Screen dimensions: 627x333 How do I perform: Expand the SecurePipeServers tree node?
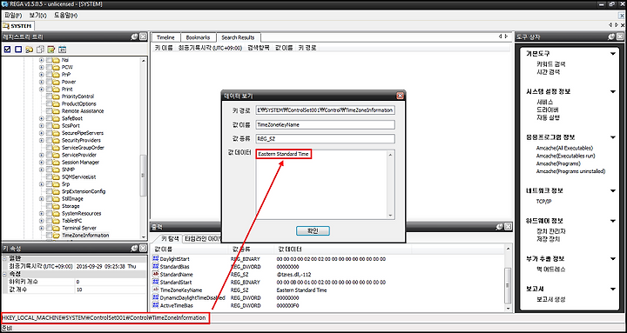click(x=42, y=133)
